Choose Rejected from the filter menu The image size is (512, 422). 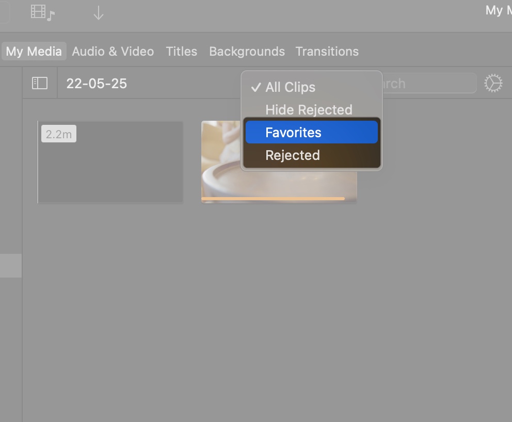coord(293,155)
